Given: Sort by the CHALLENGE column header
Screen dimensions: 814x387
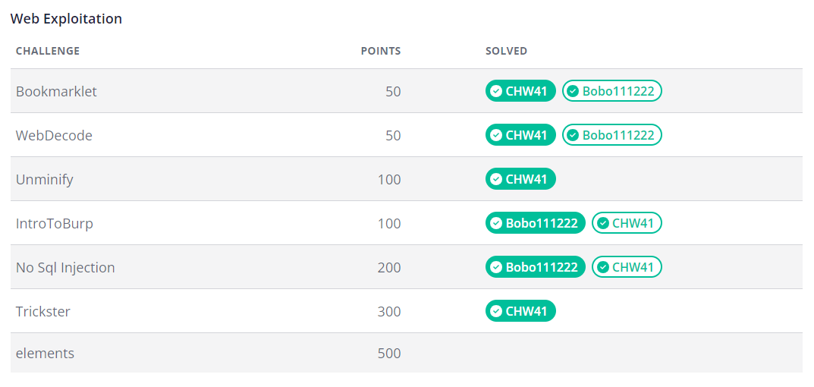Looking at the screenshot, I should 48,51.
